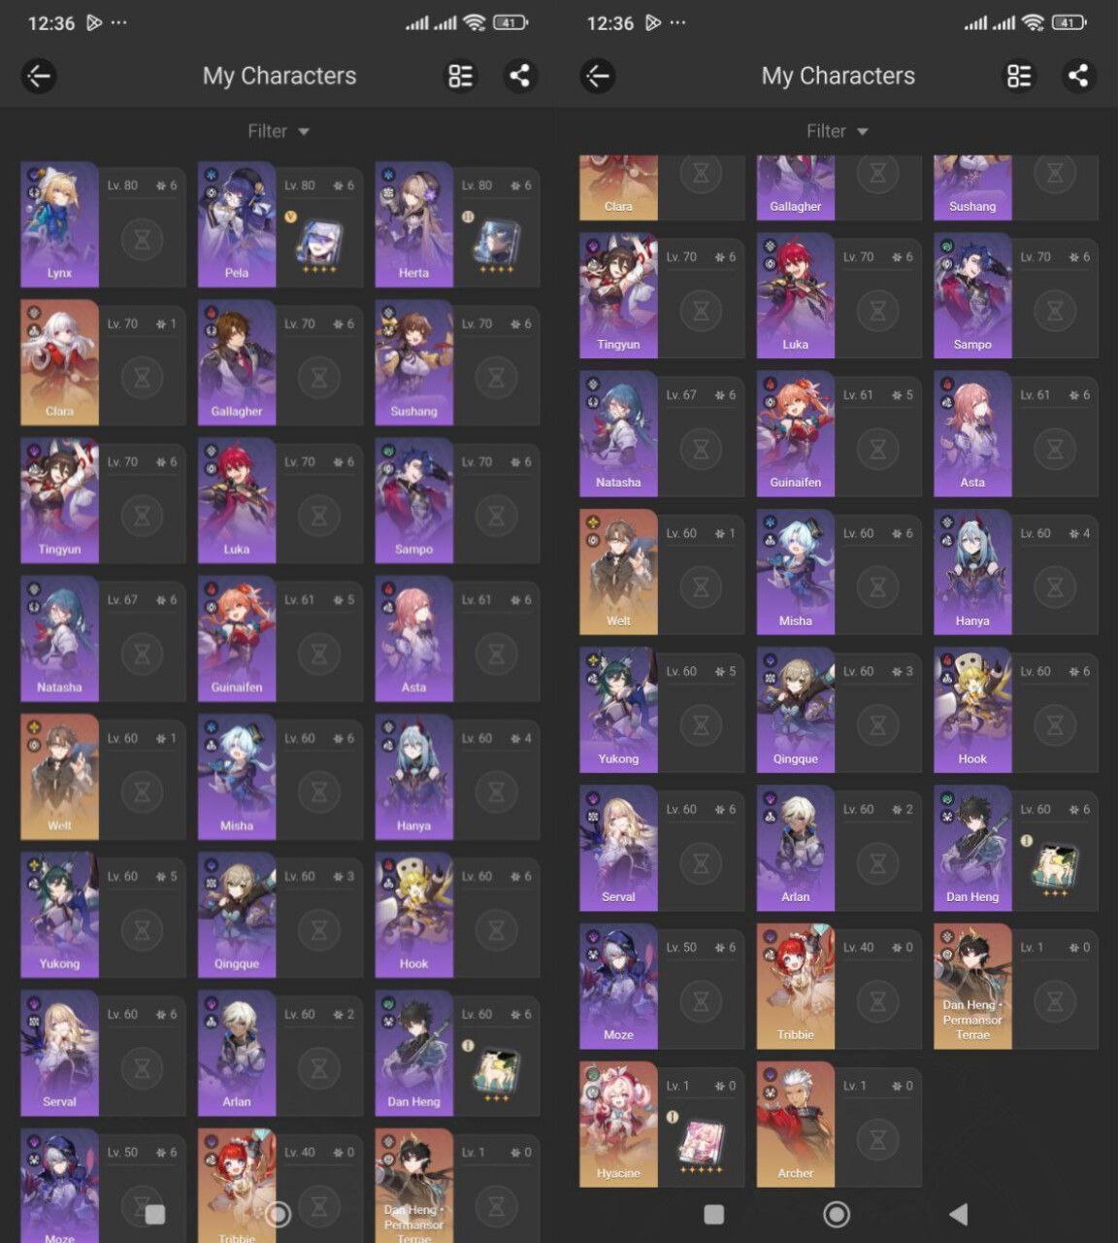Open Herta's character portrait
The height and width of the screenshot is (1243, 1118).
click(414, 224)
